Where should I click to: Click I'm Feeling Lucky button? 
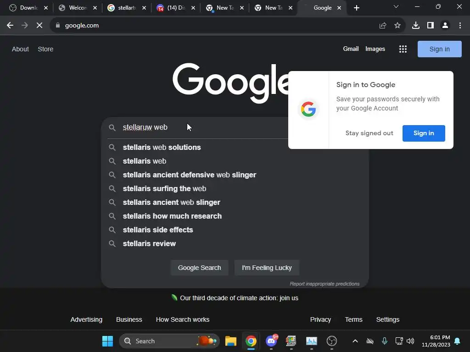pyautogui.click(x=267, y=268)
